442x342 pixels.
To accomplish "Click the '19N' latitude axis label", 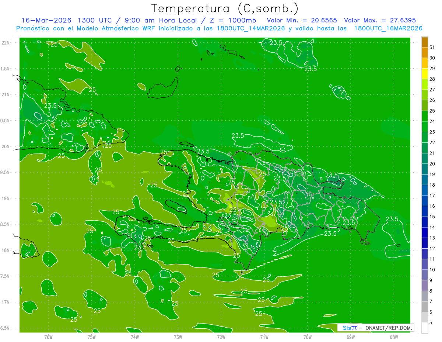I will [x=6, y=198].
